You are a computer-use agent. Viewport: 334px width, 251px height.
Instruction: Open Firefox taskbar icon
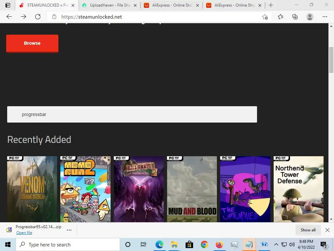(x=219, y=244)
